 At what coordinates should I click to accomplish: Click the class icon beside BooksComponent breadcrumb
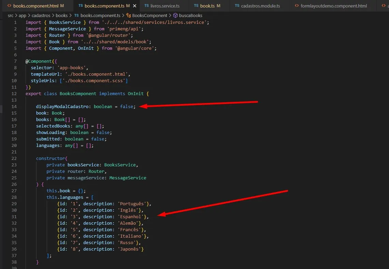click(129, 15)
